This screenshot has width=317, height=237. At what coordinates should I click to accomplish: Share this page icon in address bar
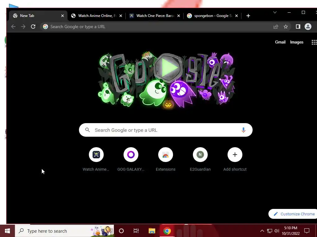276,27
